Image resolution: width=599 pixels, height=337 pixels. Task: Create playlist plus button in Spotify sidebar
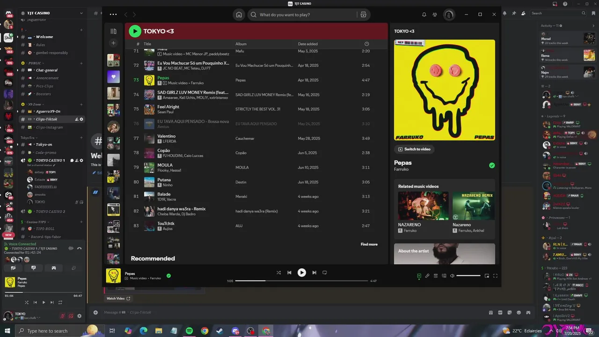tap(113, 43)
